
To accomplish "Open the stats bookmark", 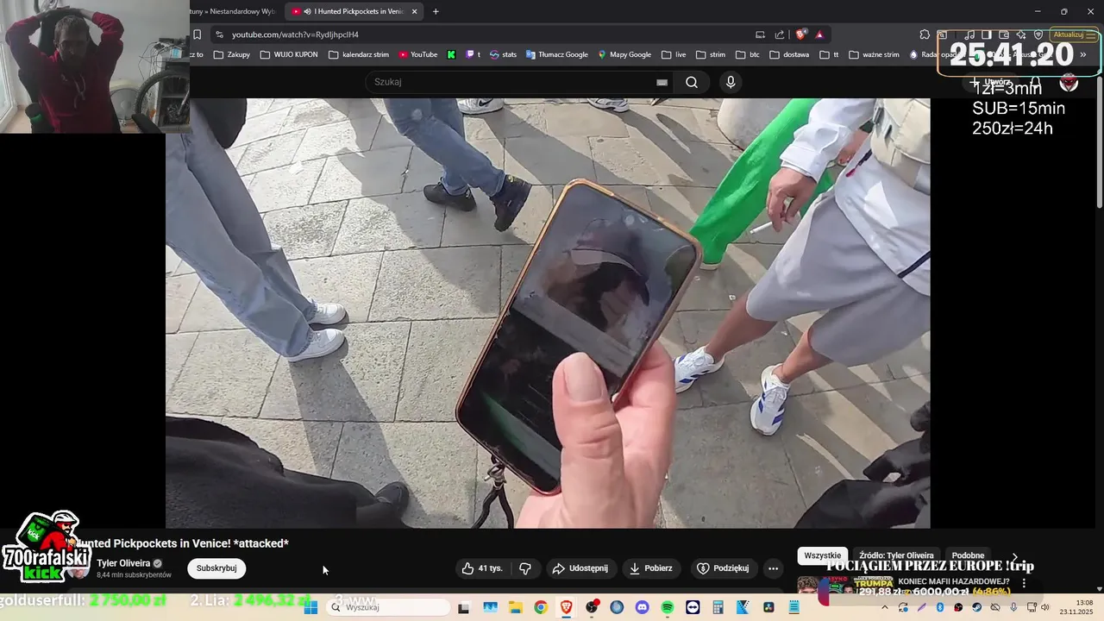I will (503, 54).
